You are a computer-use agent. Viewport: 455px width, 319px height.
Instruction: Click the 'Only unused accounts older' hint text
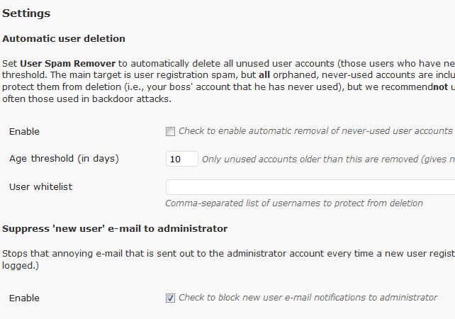pyautogui.click(x=328, y=159)
